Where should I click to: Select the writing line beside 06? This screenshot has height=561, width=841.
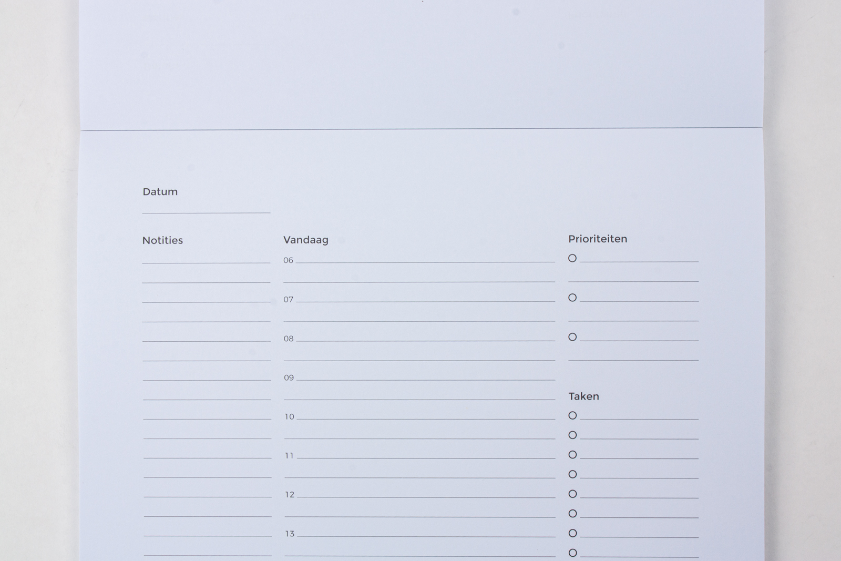[x=425, y=262]
